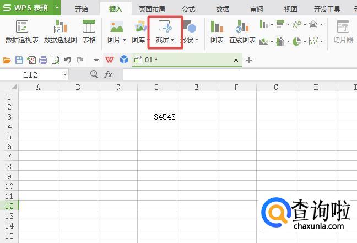
Task: Undo the last action
Action: [68, 60]
